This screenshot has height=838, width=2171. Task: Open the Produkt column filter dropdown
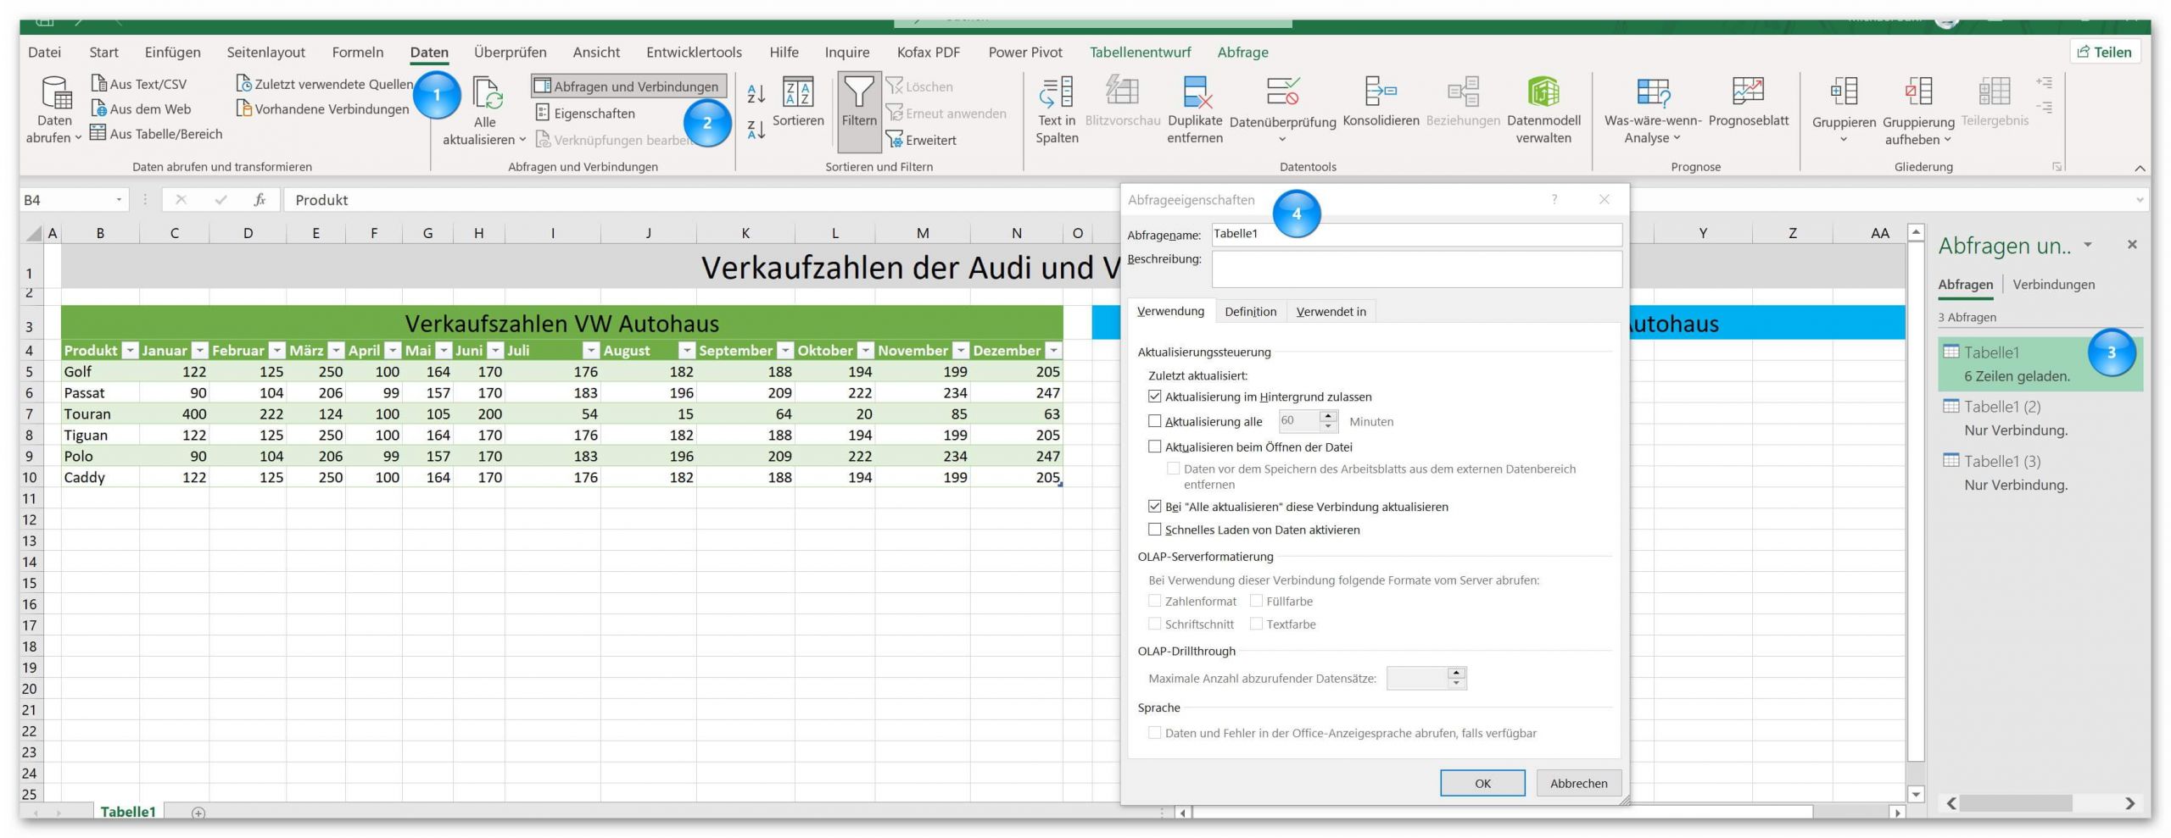tap(130, 350)
